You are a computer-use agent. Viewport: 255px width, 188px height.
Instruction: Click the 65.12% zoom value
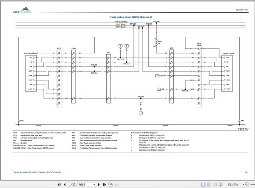click(x=233, y=185)
